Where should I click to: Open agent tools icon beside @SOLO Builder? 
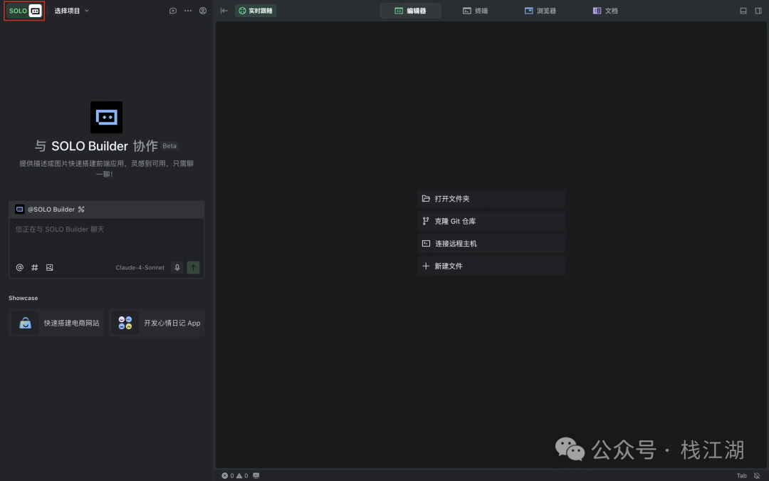[81, 209]
